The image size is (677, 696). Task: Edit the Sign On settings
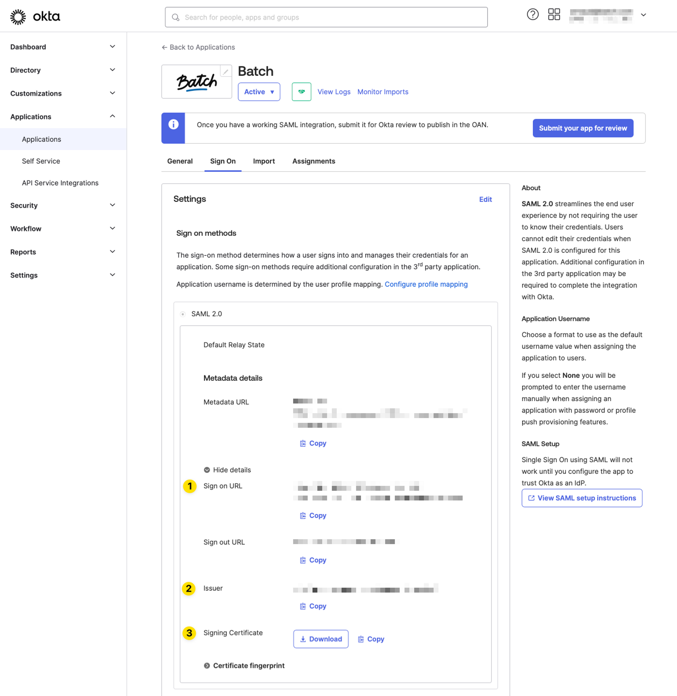(485, 199)
